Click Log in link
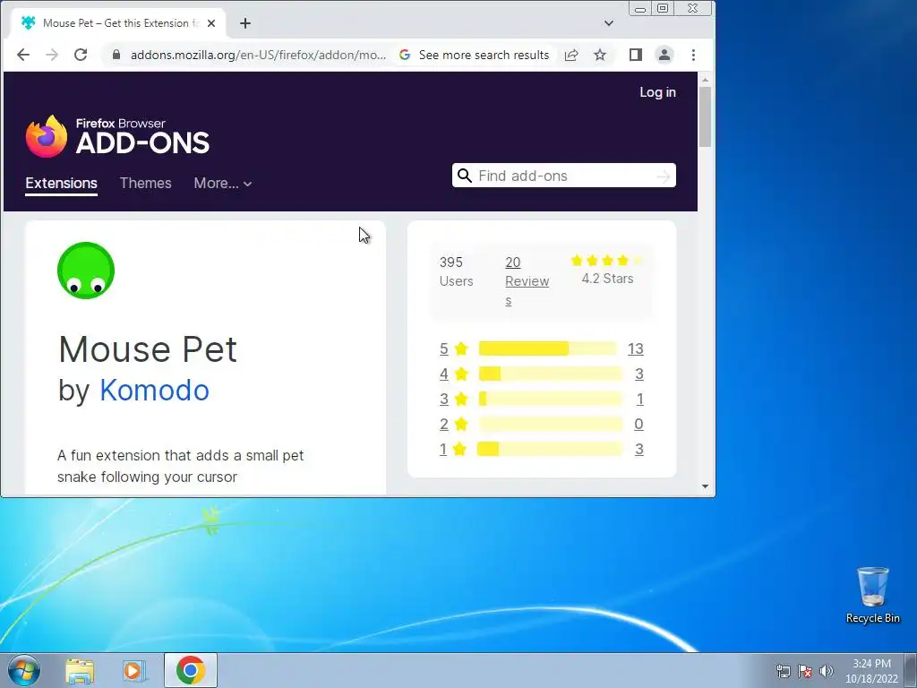The image size is (917, 688). (657, 92)
